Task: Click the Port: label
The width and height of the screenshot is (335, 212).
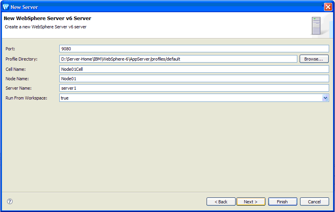Action: (x=10, y=49)
